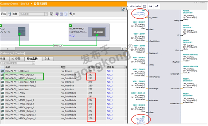
Task: Switch to the 系统常数 tab
Action: [x=33, y=59]
